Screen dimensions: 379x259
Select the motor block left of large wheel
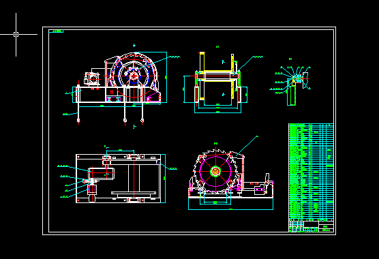point(92,78)
